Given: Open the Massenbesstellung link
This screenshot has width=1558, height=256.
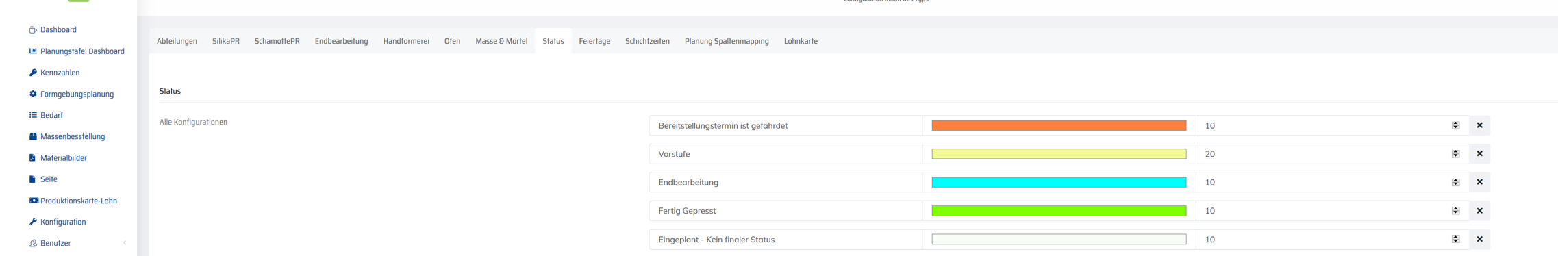Looking at the screenshot, I should point(73,136).
